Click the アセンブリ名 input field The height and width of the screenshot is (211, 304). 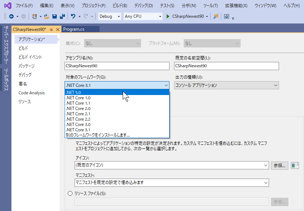(117, 66)
